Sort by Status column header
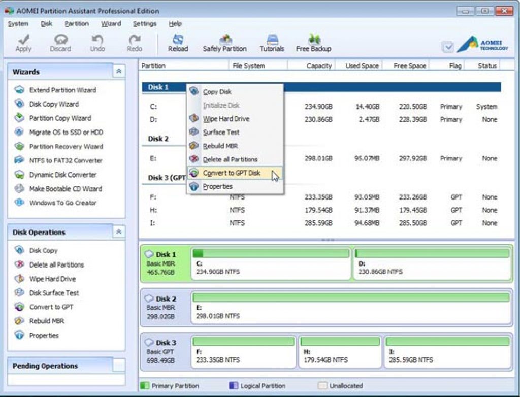Screen dimensions: 520x397 (483, 65)
